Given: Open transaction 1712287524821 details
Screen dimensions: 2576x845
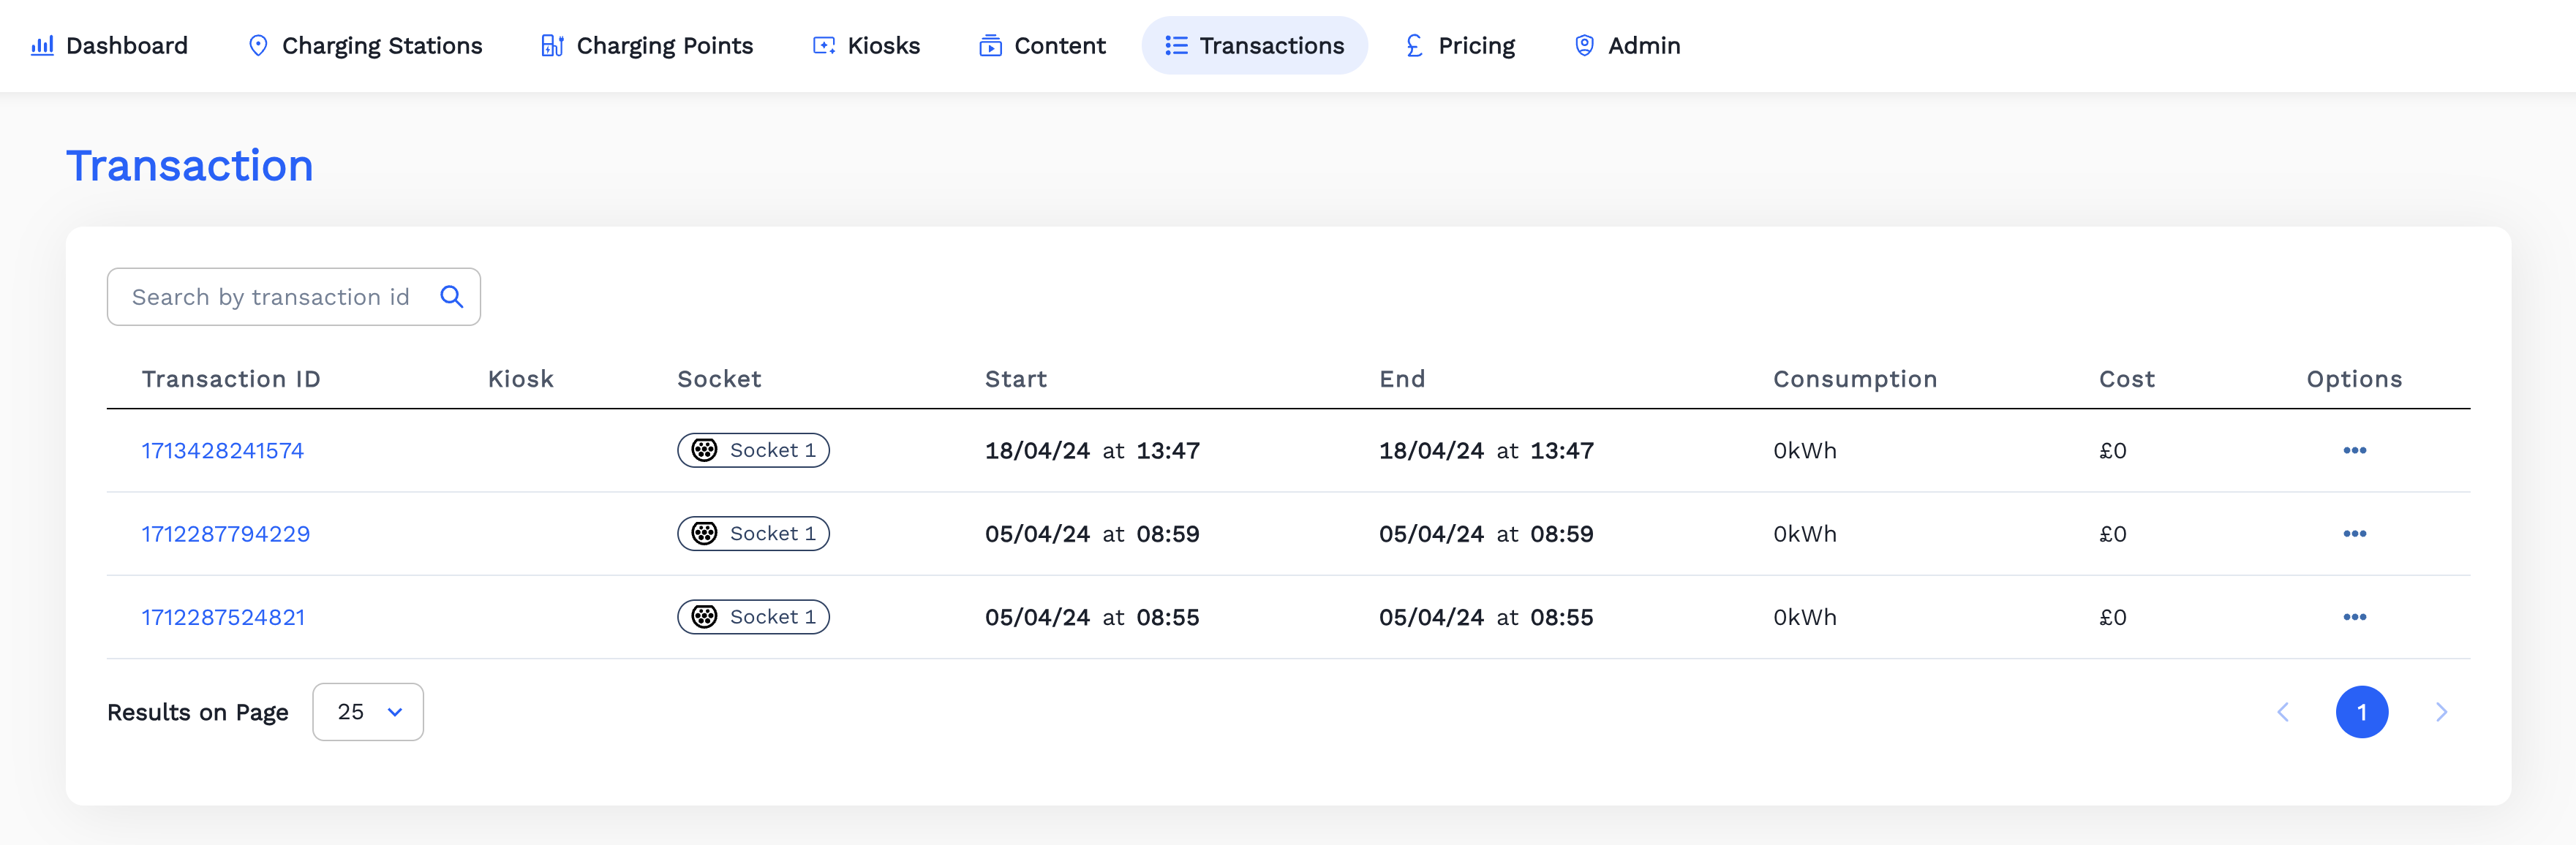Looking at the screenshot, I should pos(222,616).
